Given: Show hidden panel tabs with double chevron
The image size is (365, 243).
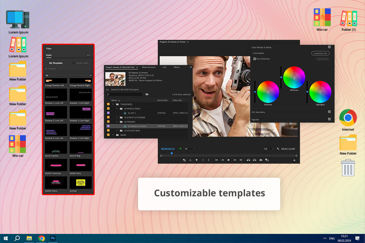Looking at the screenshot, I should tap(191, 67).
